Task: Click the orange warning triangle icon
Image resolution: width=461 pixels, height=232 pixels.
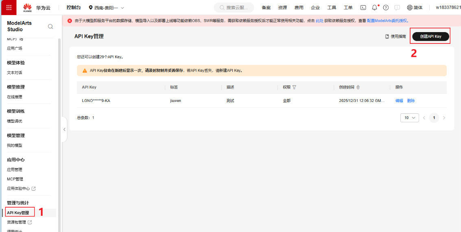Action: [x=85, y=71]
